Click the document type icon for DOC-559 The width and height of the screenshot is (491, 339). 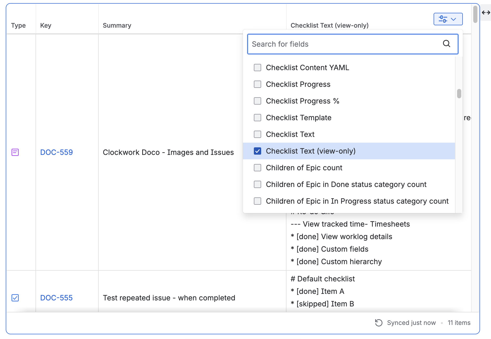point(15,152)
